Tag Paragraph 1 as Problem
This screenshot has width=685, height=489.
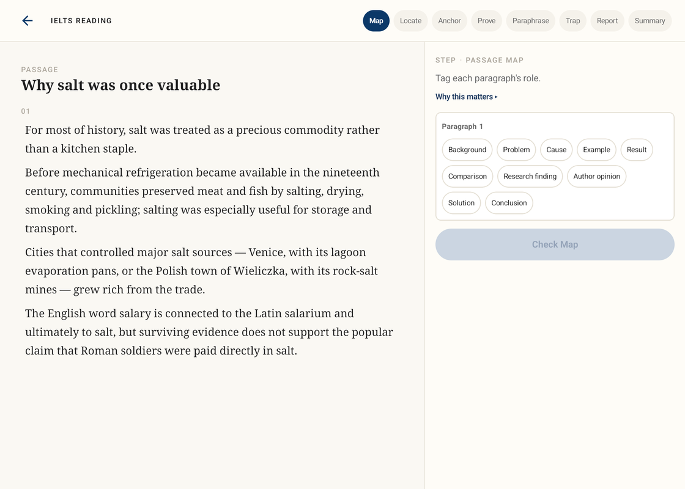[516, 150]
